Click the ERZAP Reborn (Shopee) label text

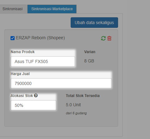click(40, 38)
